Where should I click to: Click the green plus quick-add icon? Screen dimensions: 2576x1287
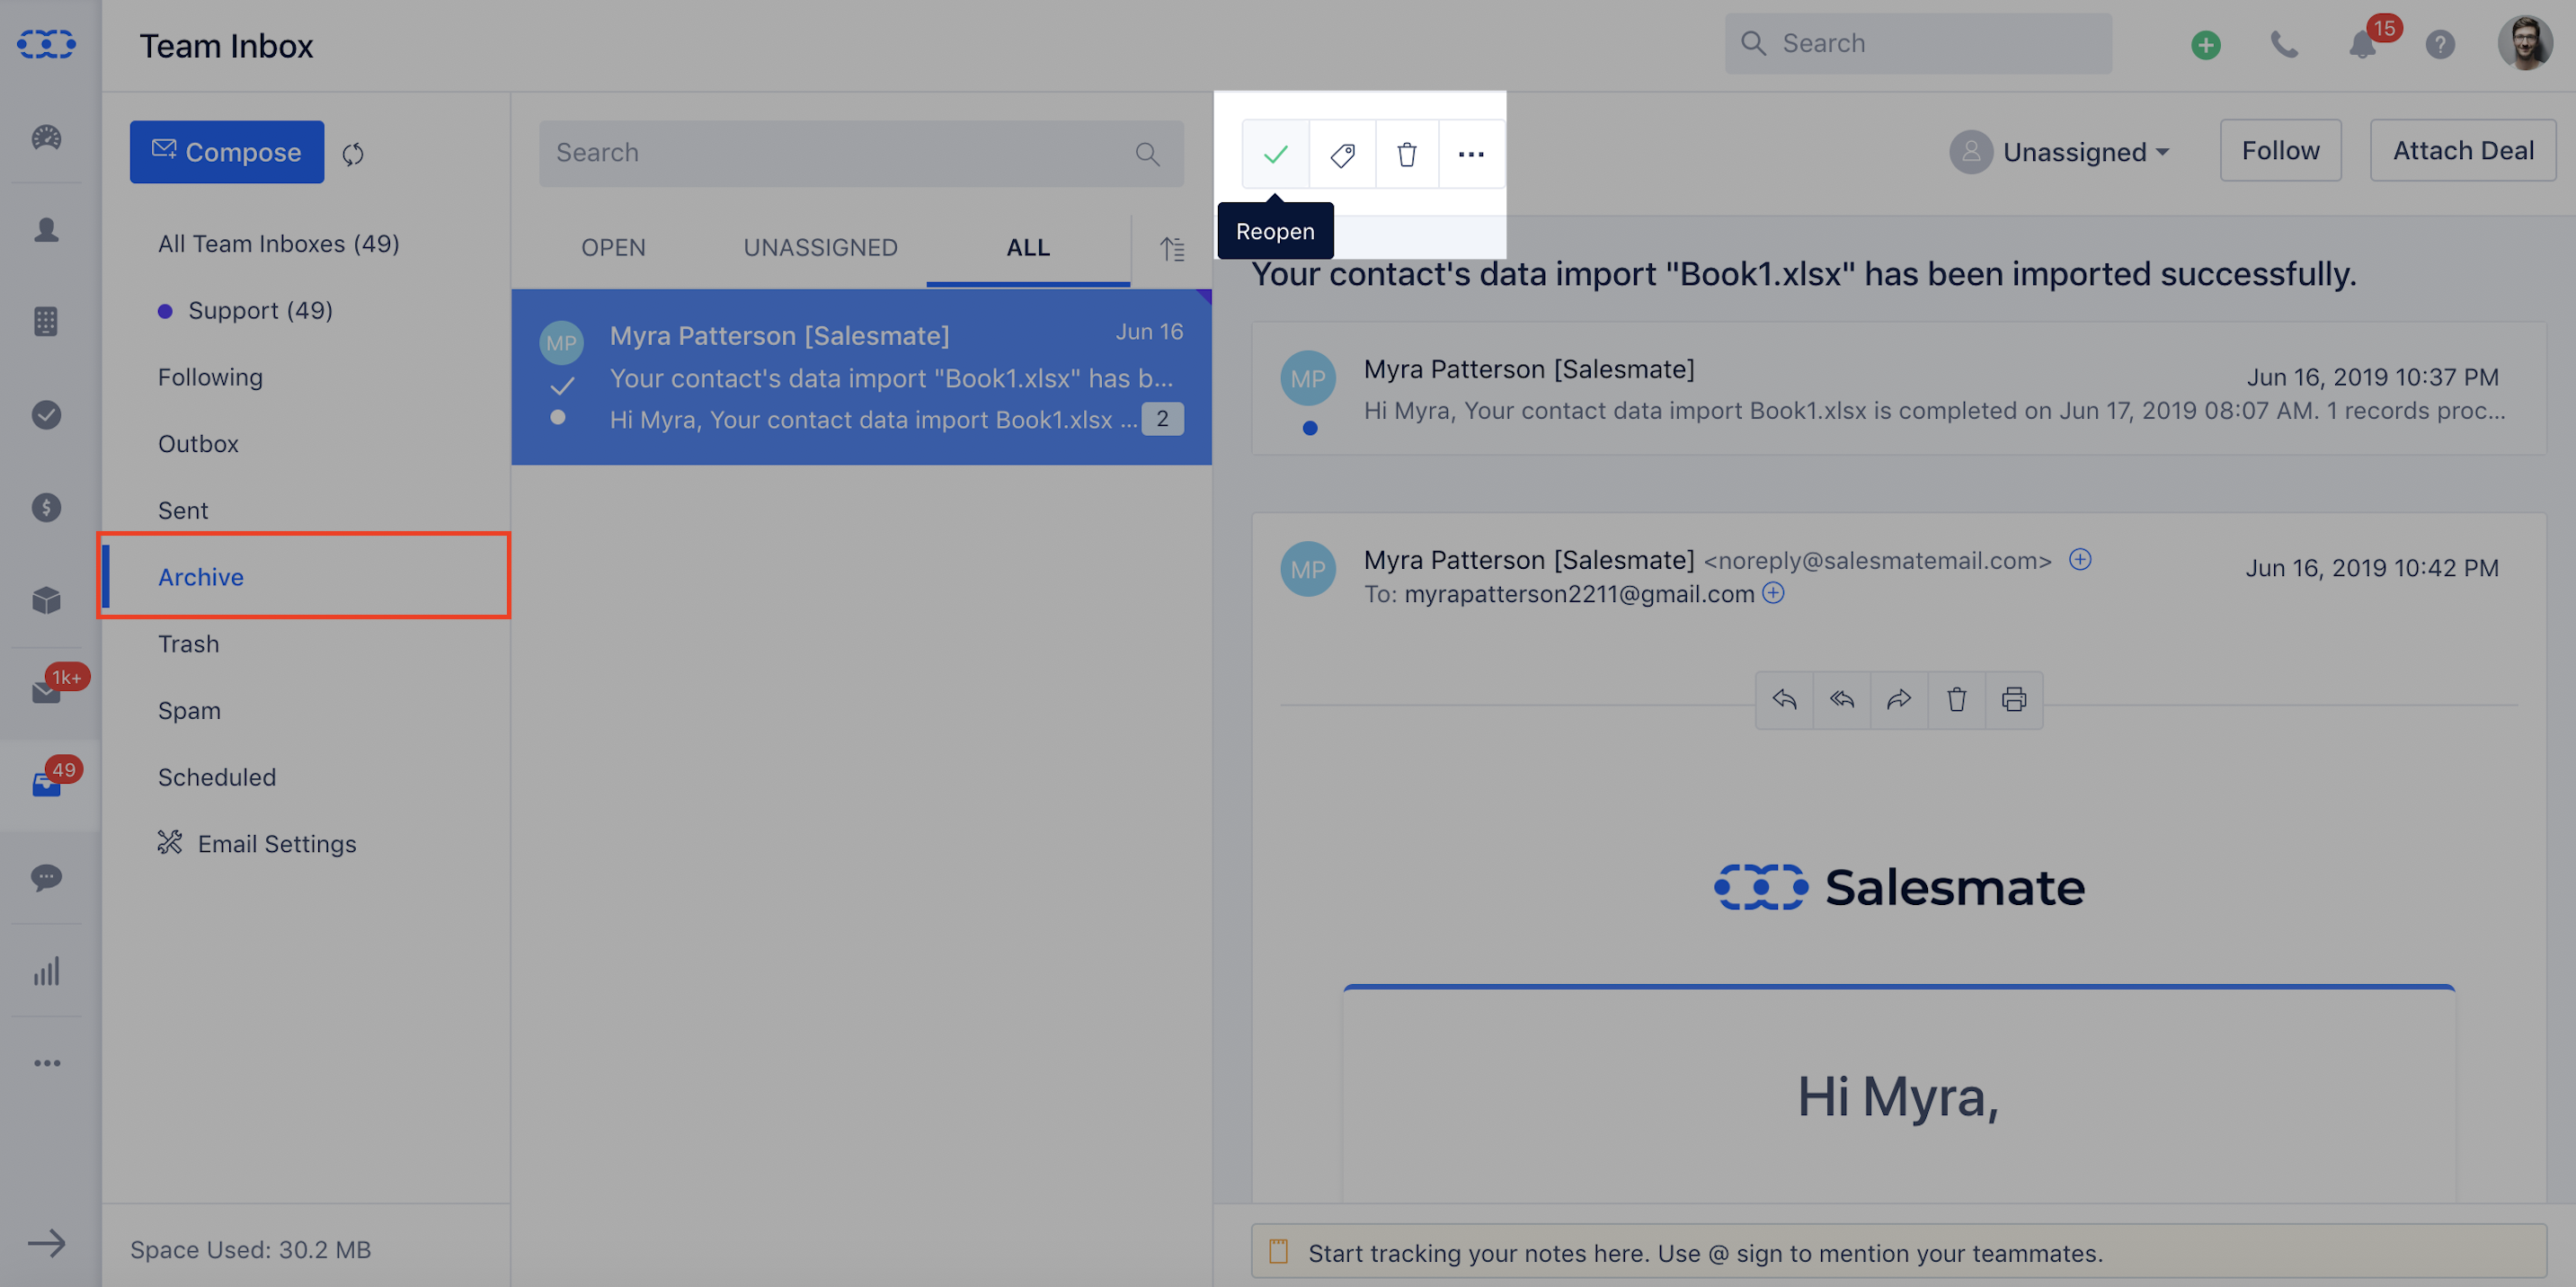2206,45
